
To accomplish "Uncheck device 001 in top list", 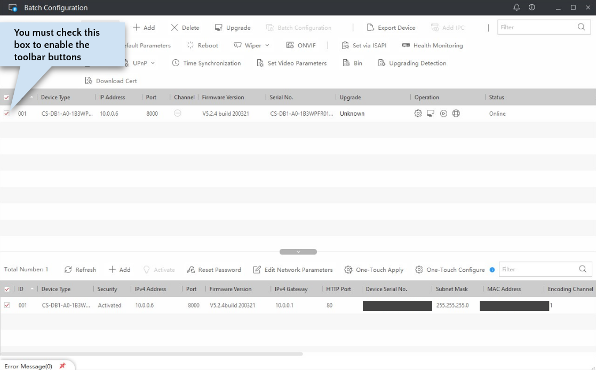I will click(x=7, y=113).
